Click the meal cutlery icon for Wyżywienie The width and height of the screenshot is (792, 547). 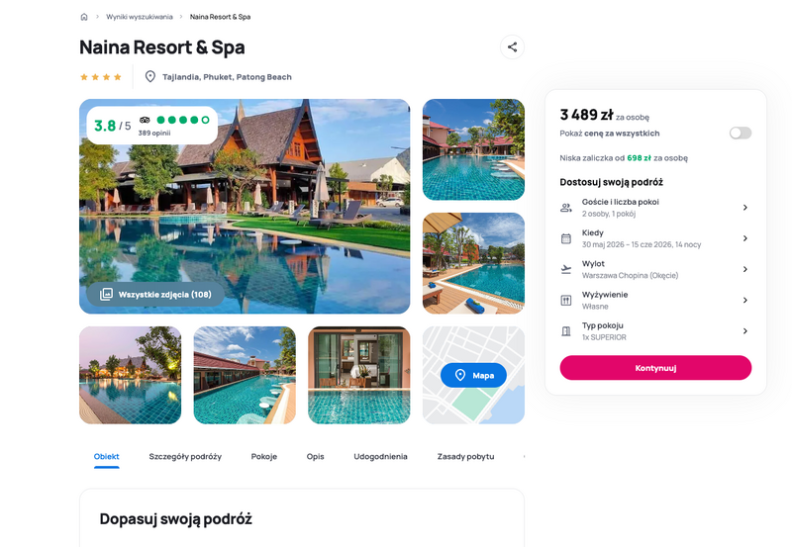coord(566,301)
